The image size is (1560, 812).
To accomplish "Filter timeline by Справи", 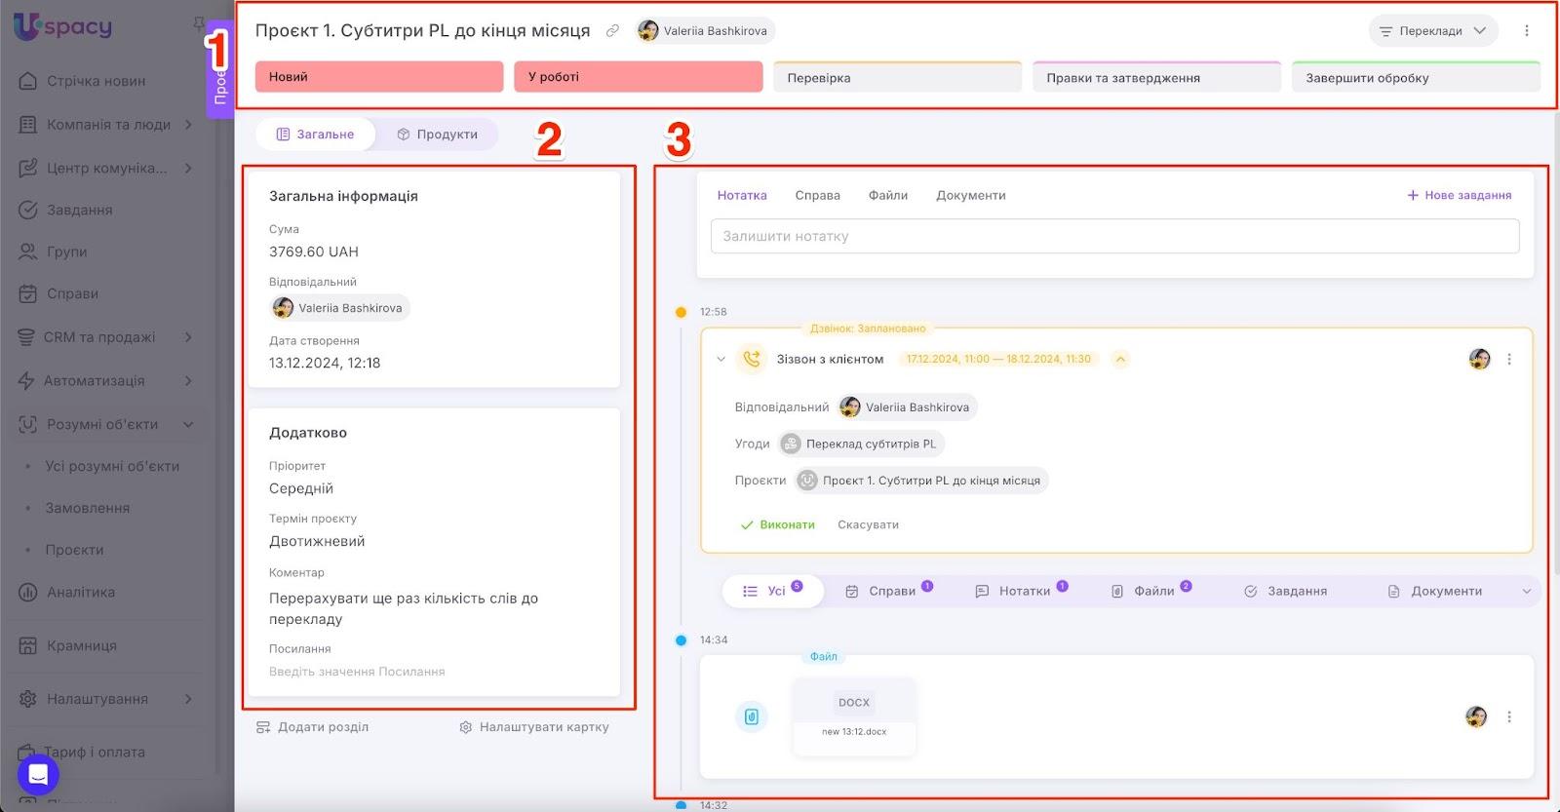I will click(x=888, y=591).
